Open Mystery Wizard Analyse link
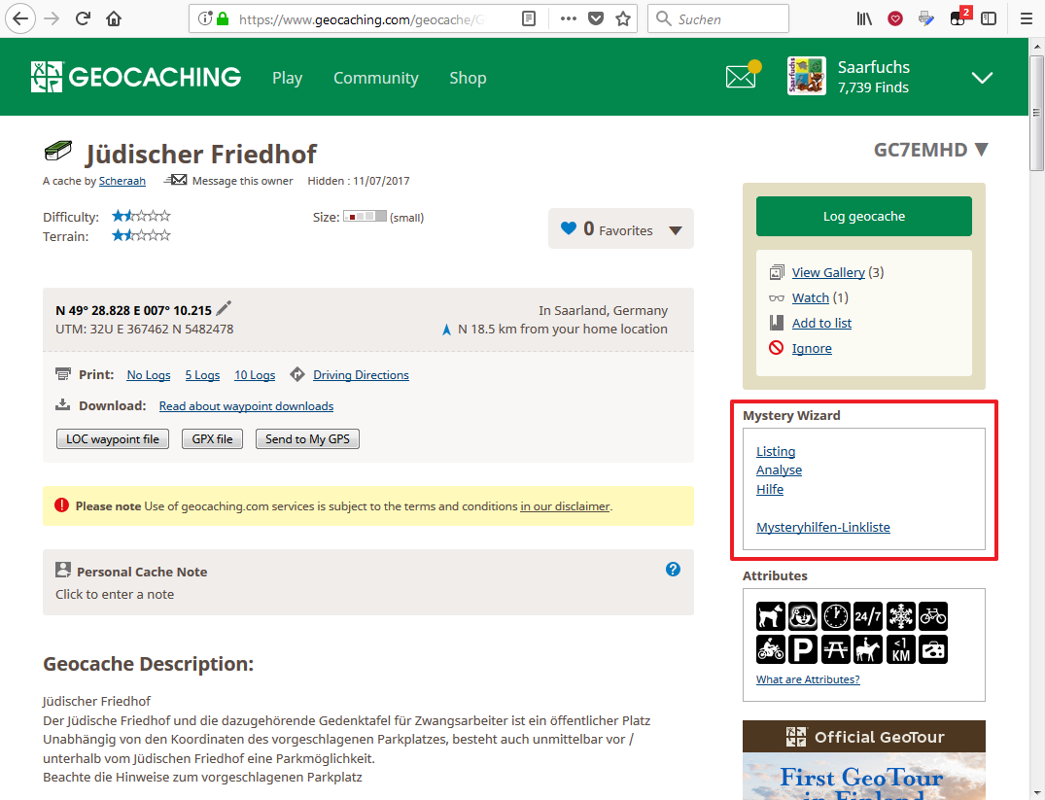The width and height of the screenshot is (1045, 800). click(x=779, y=470)
